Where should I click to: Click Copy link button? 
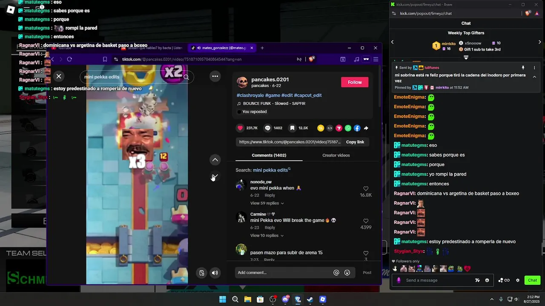pyautogui.click(x=355, y=142)
